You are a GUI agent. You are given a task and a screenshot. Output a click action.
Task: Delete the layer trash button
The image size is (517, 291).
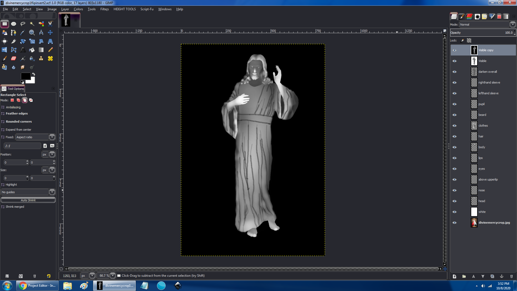click(511, 276)
